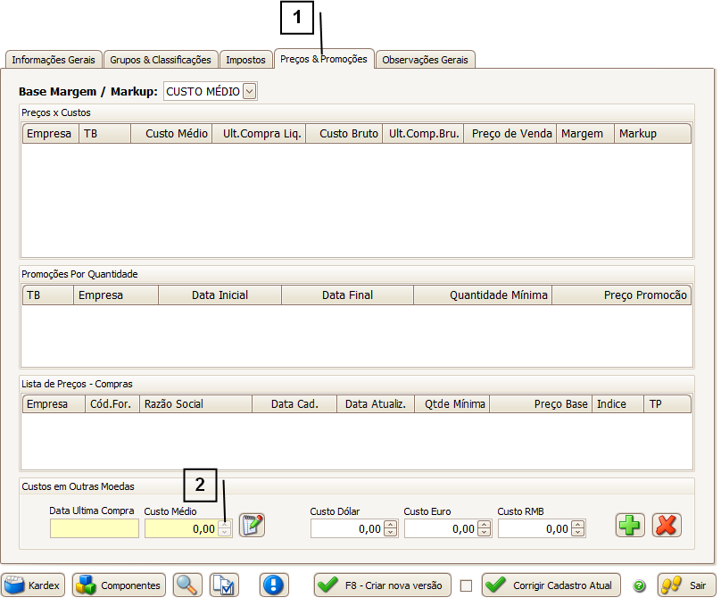Open Componentes
Screen dimensions: 721x606
(x=119, y=585)
